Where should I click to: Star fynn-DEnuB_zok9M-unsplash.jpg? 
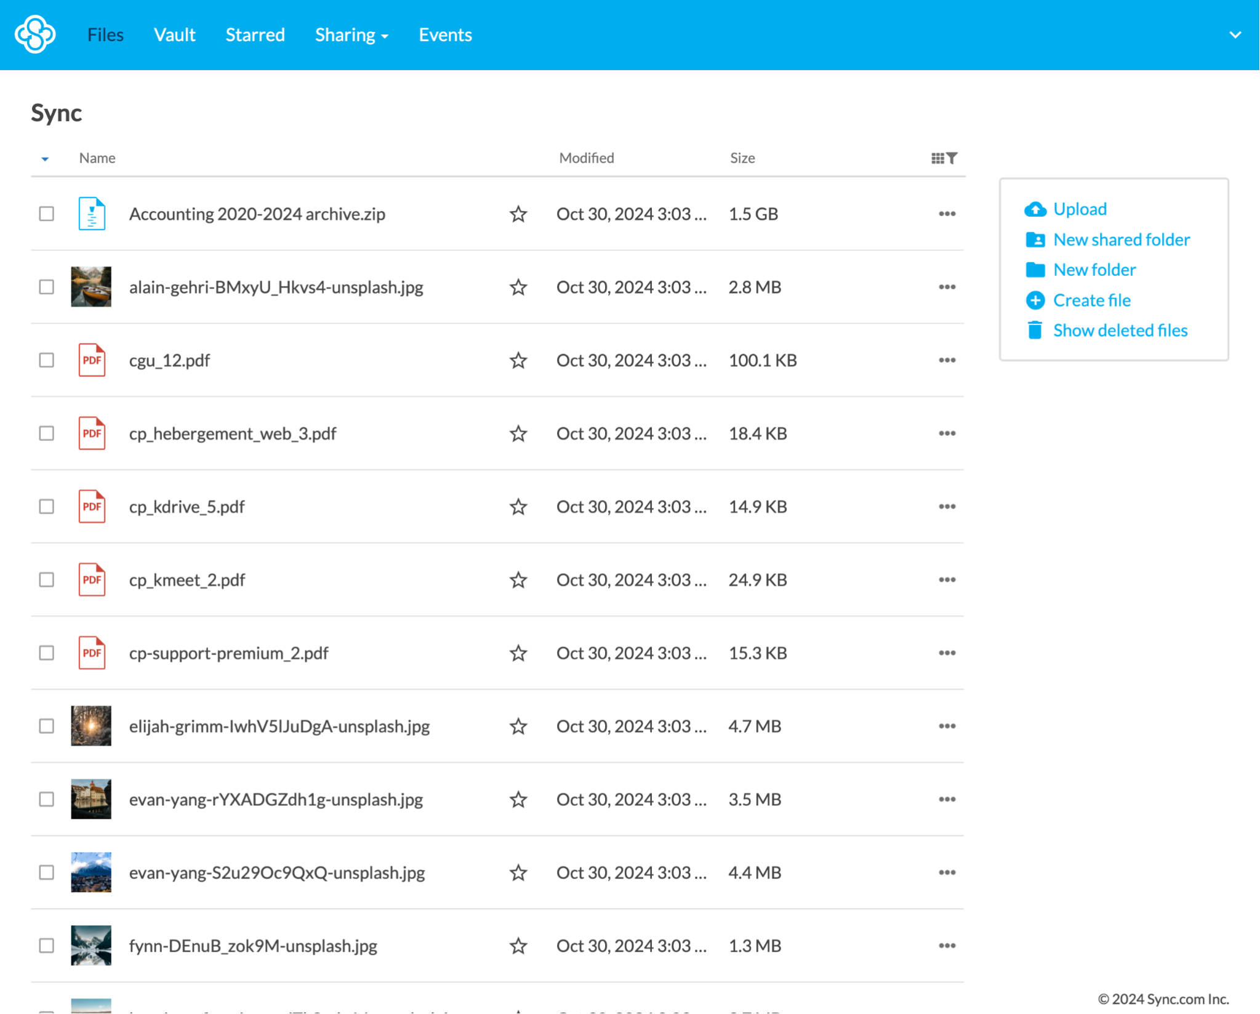pos(518,946)
